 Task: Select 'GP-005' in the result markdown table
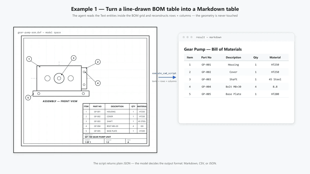(x=206, y=94)
